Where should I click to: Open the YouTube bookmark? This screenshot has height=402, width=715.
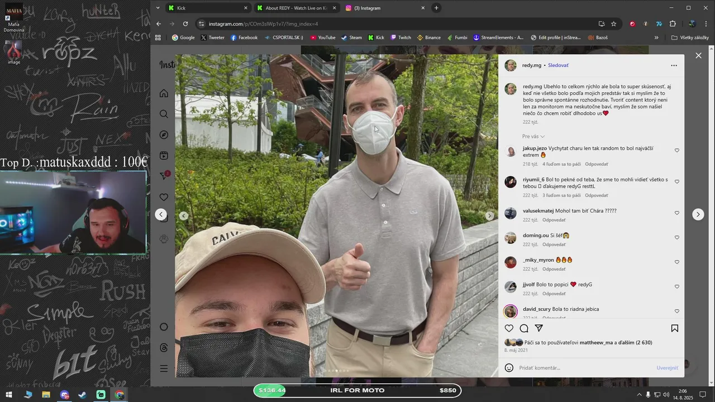[323, 37]
